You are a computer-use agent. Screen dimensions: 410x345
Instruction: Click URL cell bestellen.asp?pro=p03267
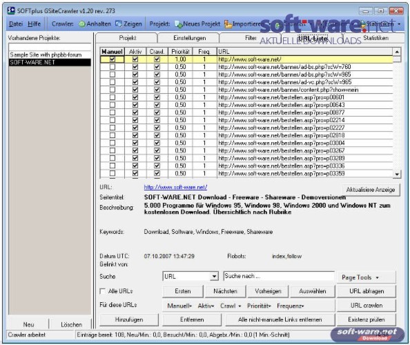(305, 150)
